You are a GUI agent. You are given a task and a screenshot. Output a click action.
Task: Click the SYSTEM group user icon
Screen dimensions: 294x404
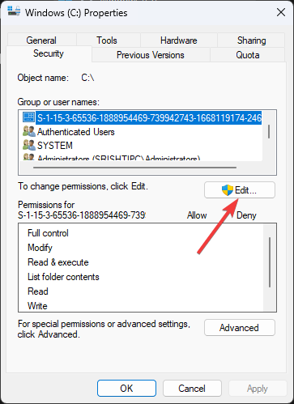point(29,145)
